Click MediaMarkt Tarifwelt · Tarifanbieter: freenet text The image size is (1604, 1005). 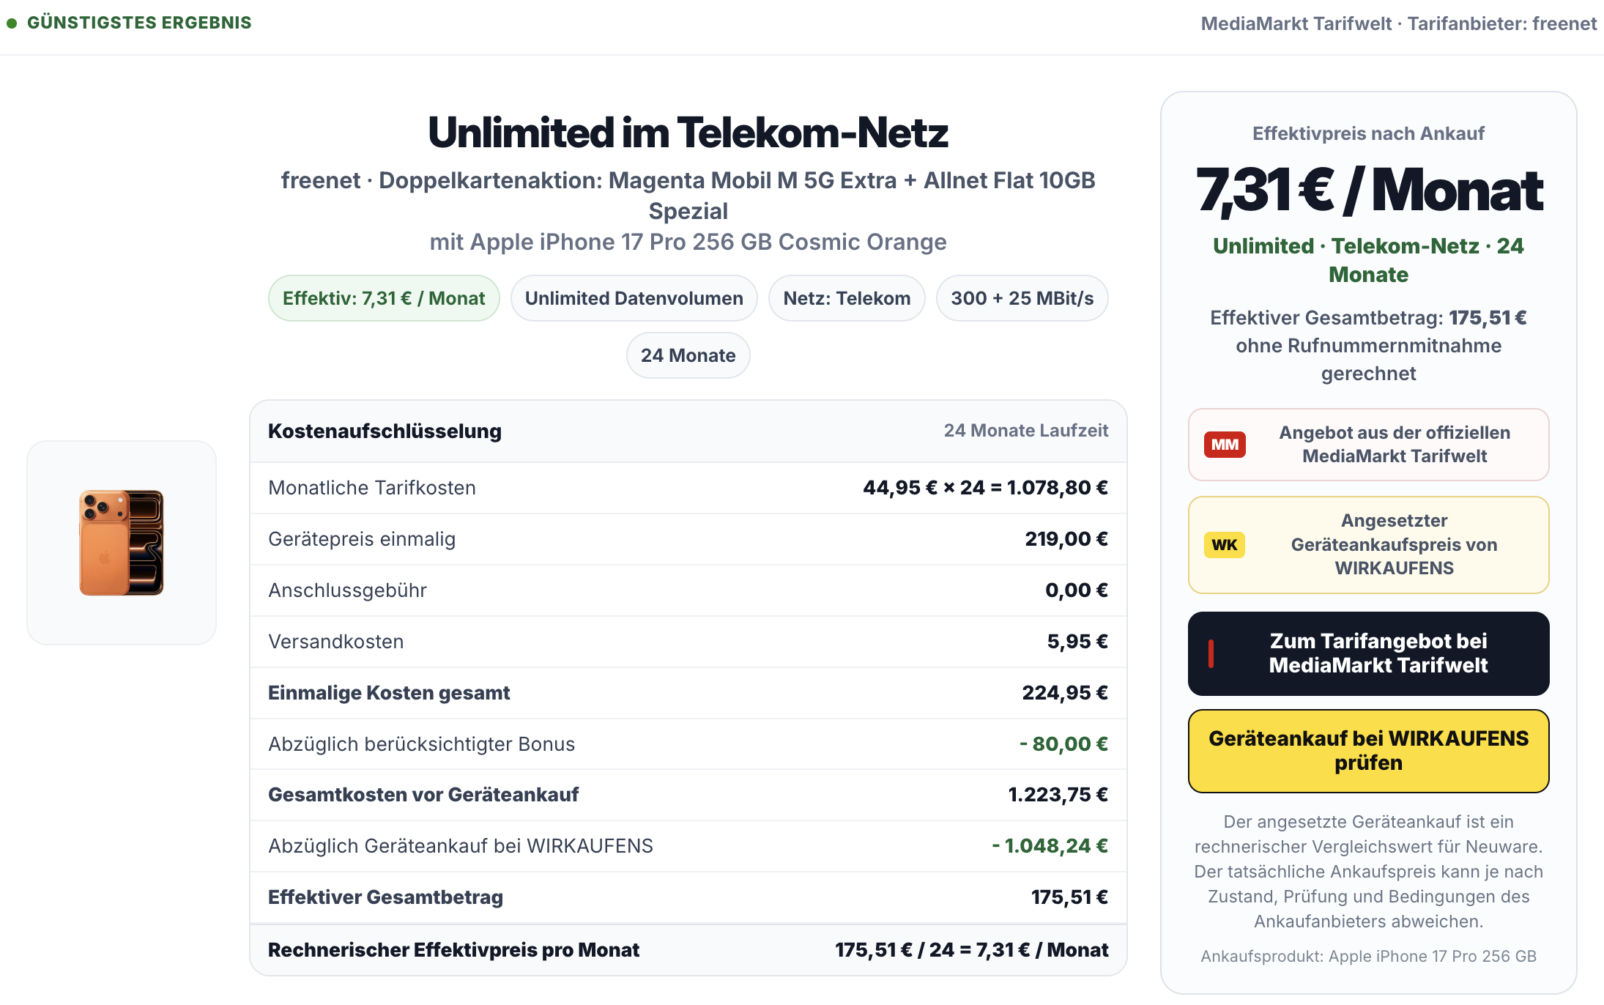click(1398, 23)
